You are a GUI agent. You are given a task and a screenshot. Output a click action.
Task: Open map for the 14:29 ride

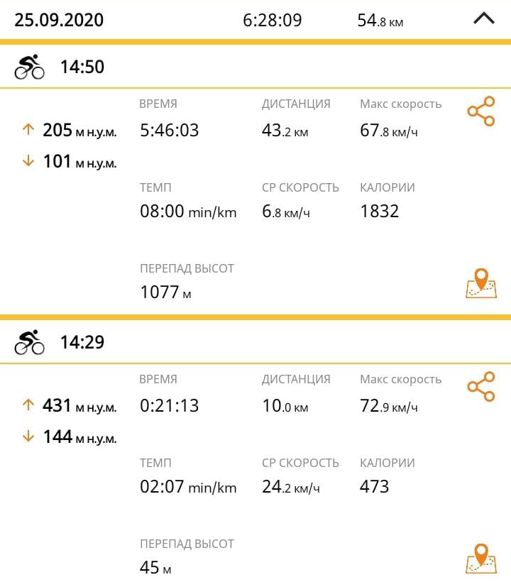point(480,559)
